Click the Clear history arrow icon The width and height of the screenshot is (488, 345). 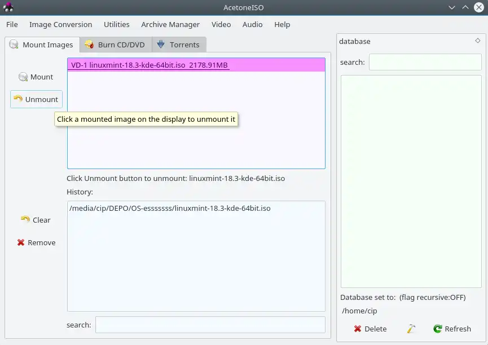(25, 220)
